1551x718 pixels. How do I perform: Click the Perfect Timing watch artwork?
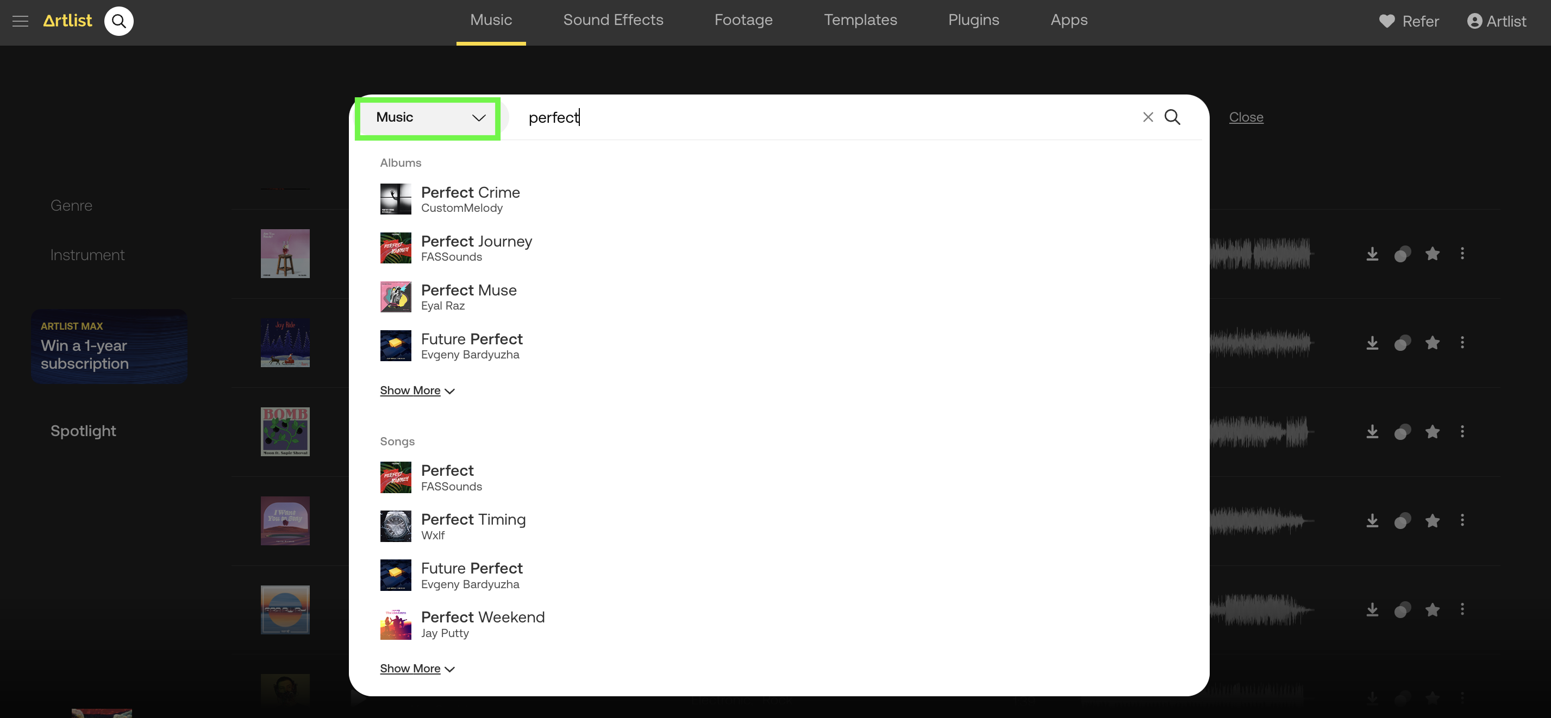(396, 526)
